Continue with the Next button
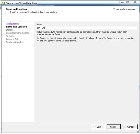This screenshot has width=140, height=134. click(x=114, y=127)
